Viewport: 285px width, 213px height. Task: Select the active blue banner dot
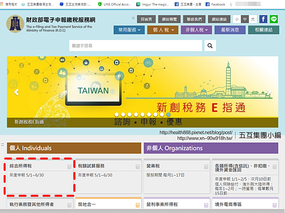(x=168, y=115)
